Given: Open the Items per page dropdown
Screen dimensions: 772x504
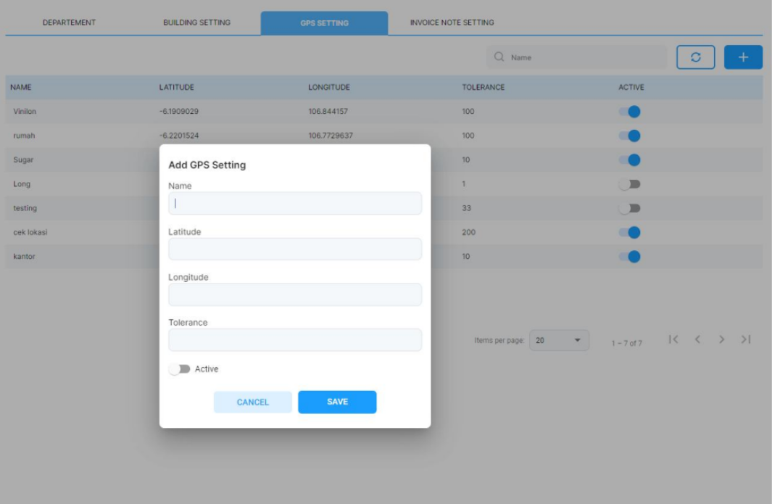Looking at the screenshot, I should pos(559,340).
